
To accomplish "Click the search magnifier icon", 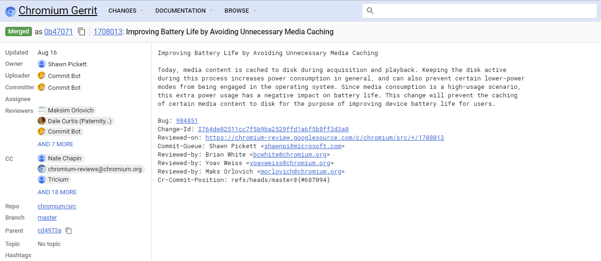I will pos(370,11).
